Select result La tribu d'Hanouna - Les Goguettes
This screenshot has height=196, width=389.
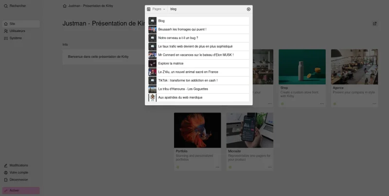point(199,89)
